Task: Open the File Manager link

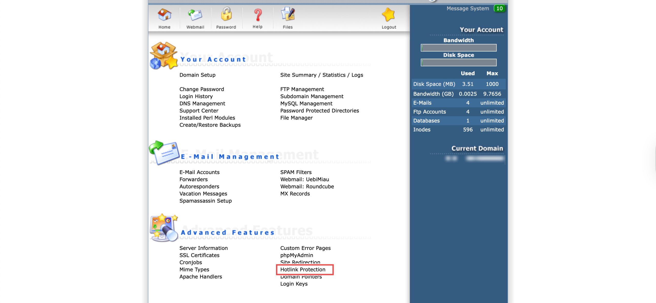Action: [x=296, y=118]
